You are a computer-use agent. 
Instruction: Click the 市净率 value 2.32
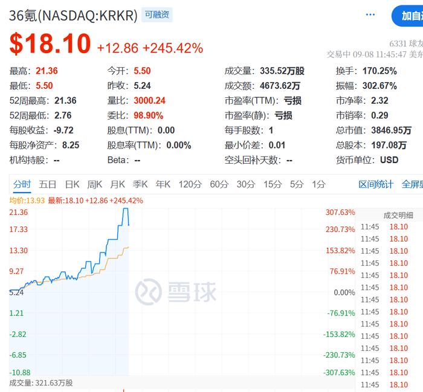379,100
